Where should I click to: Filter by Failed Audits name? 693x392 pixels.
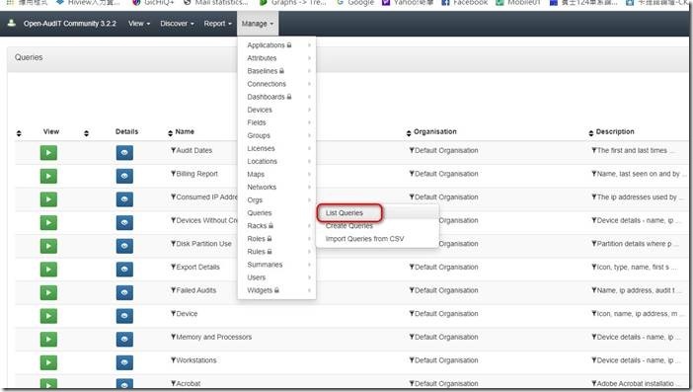(174, 290)
